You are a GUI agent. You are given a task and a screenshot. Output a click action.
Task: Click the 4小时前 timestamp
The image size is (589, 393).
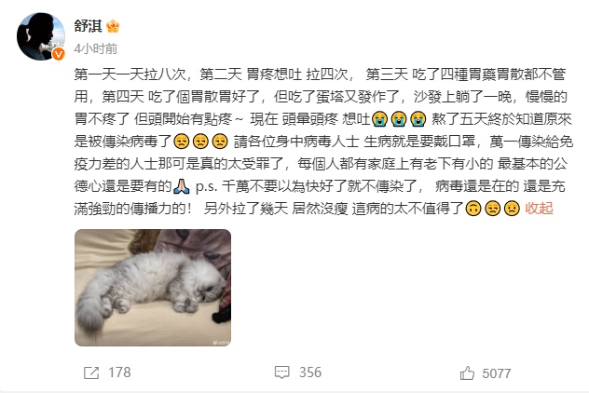pos(96,48)
